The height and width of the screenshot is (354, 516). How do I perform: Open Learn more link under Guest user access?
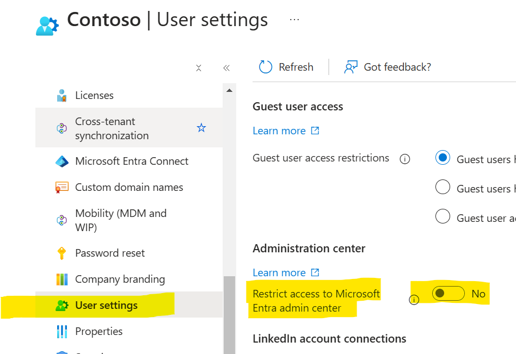279,131
